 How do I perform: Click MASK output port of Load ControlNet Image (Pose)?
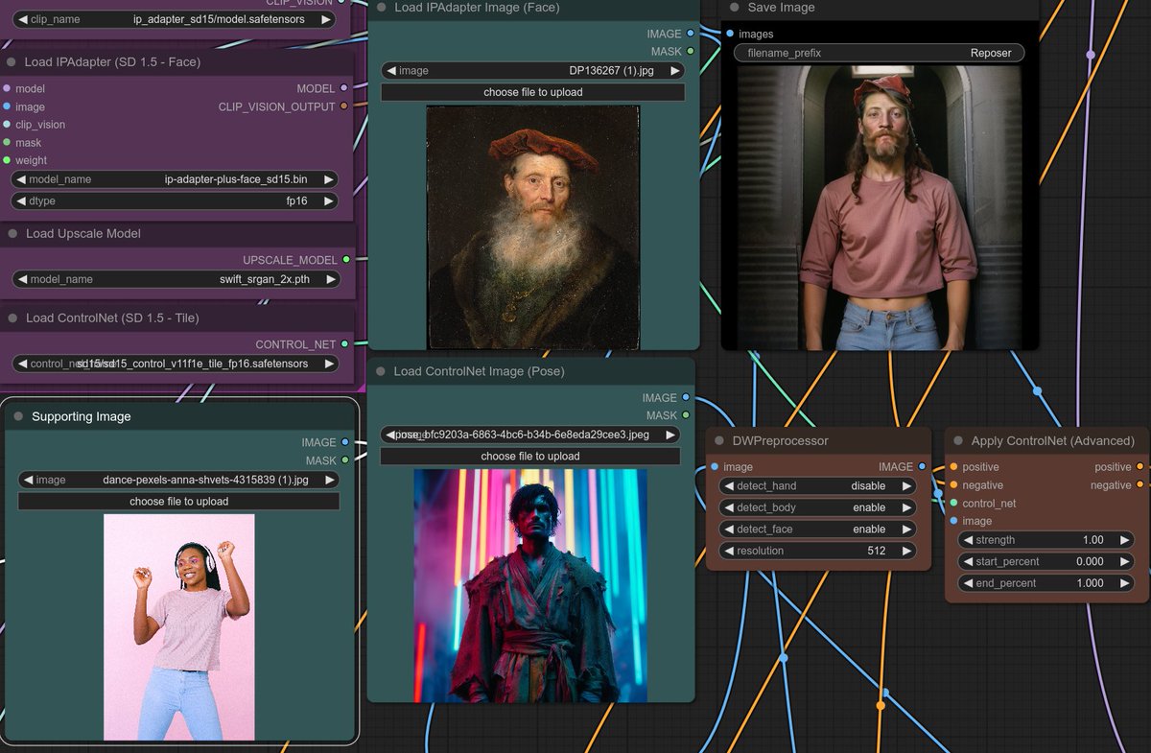pyautogui.click(x=685, y=415)
